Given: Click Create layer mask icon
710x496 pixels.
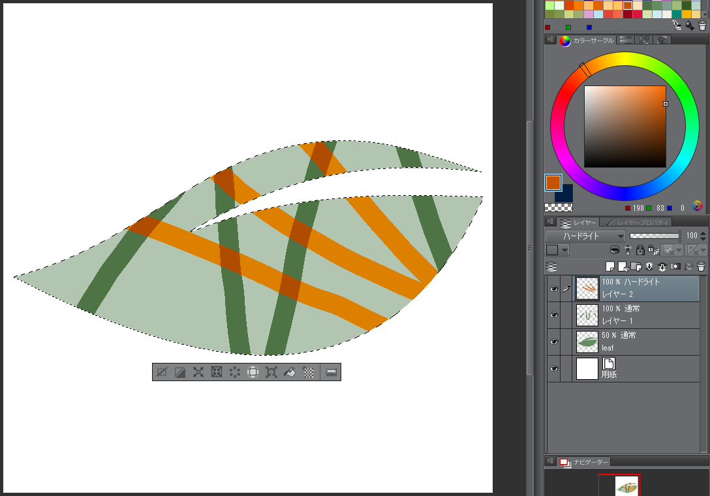Looking at the screenshot, I should click(x=675, y=267).
